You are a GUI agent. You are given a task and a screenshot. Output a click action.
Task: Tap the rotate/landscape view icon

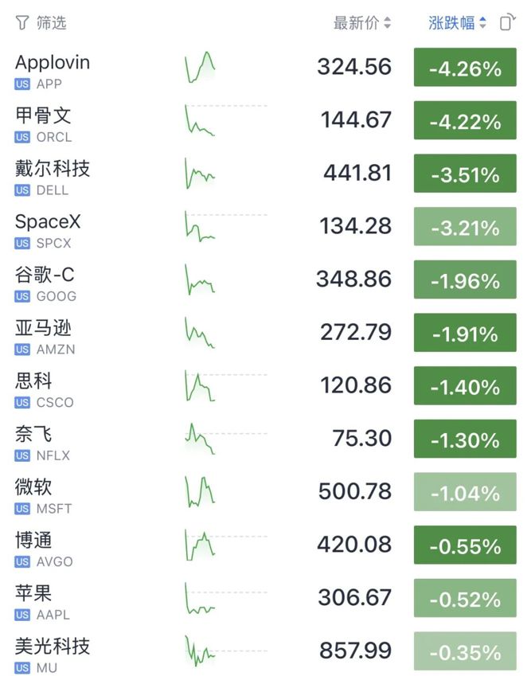point(508,22)
